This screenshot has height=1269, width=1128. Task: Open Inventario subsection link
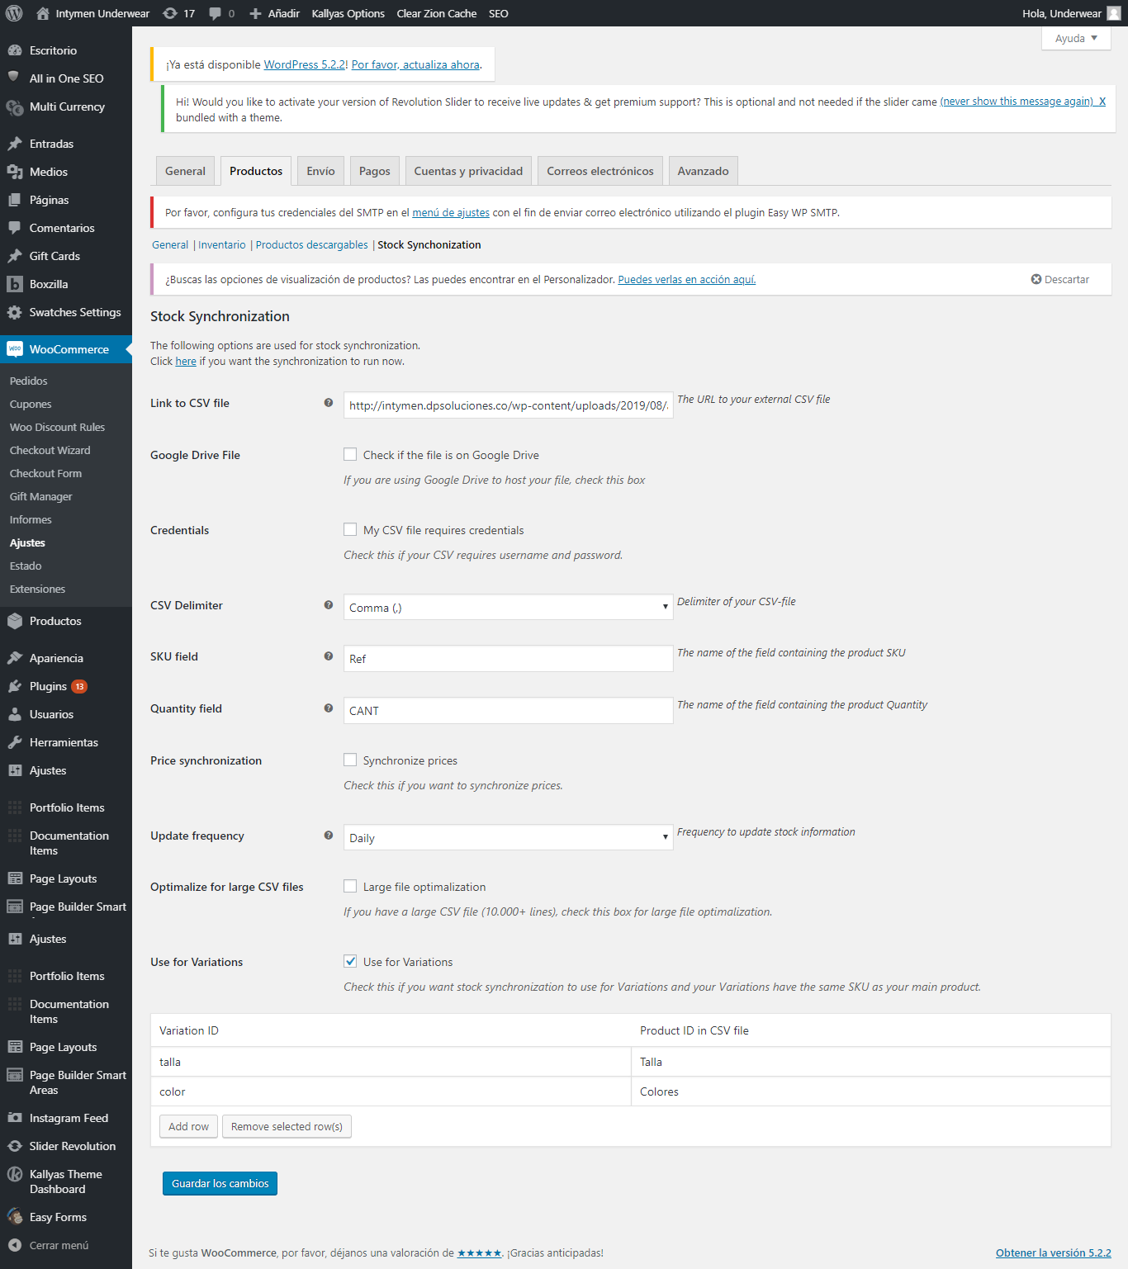pyautogui.click(x=222, y=245)
